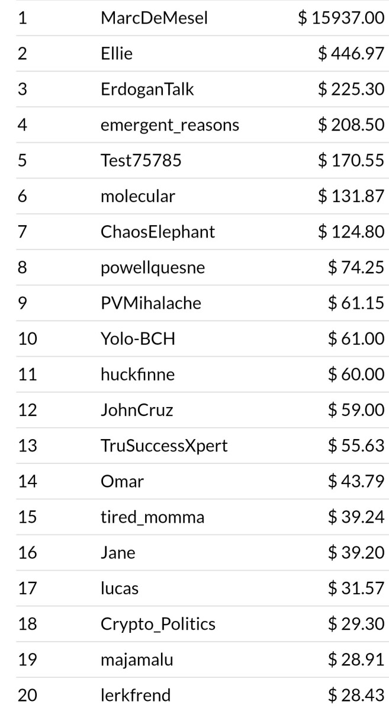Click the $ 15937.00 amount
The width and height of the screenshot is (389, 711).
[341, 18]
